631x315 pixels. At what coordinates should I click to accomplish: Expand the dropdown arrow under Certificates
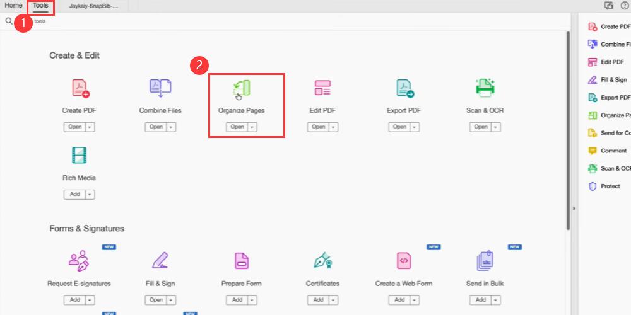pos(334,300)
